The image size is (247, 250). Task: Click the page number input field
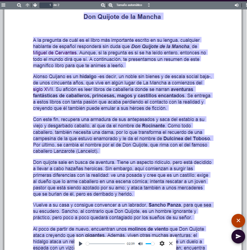tap(46, 5)
